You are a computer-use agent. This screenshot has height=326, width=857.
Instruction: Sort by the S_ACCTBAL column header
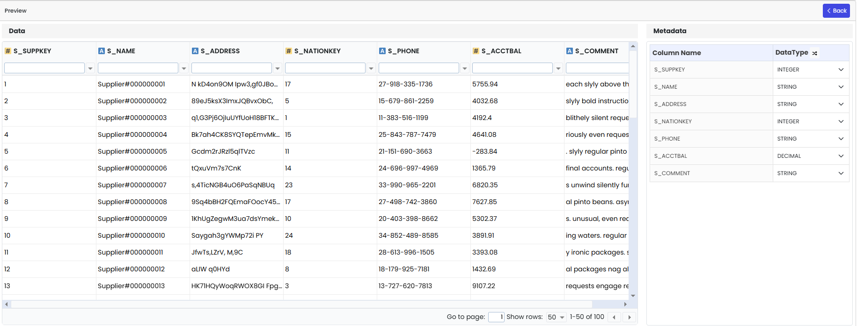click(501, 51)
